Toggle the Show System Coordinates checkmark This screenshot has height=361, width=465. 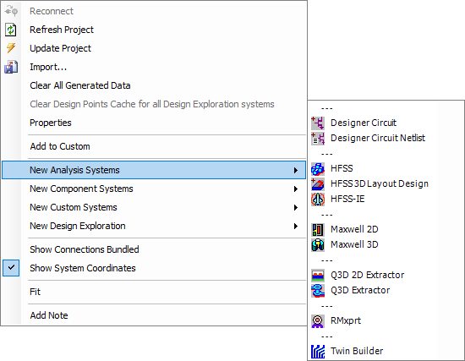pos(11,268)
